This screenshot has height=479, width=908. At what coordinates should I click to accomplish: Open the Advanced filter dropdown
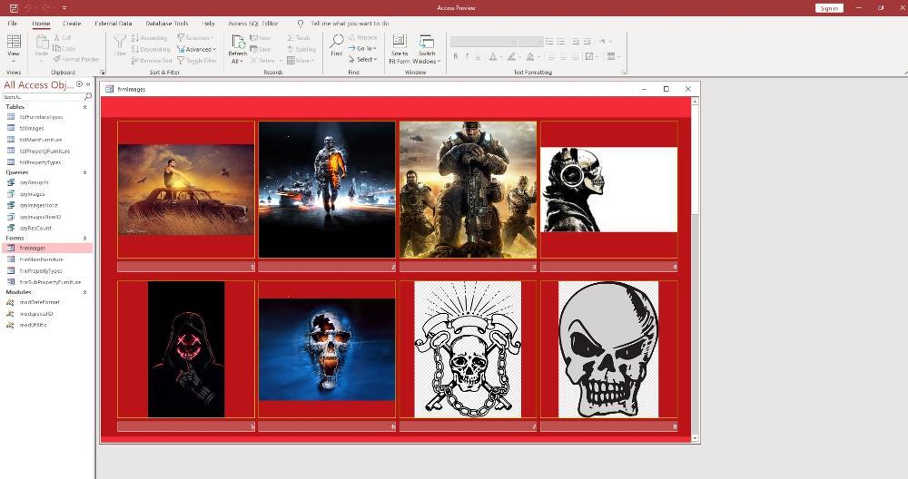[x=196, y=49]
